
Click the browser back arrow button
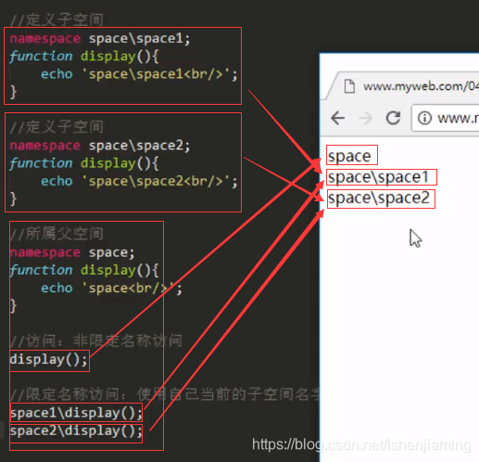337,118
